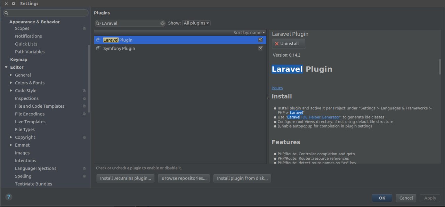Click project-level icon beside File Encodings
The height and width of the screenshot is (207, 445).
pos(84,114)
